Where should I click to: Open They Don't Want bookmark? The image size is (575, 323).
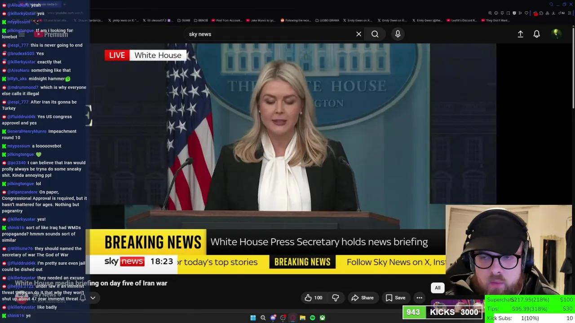coord(496,20)
